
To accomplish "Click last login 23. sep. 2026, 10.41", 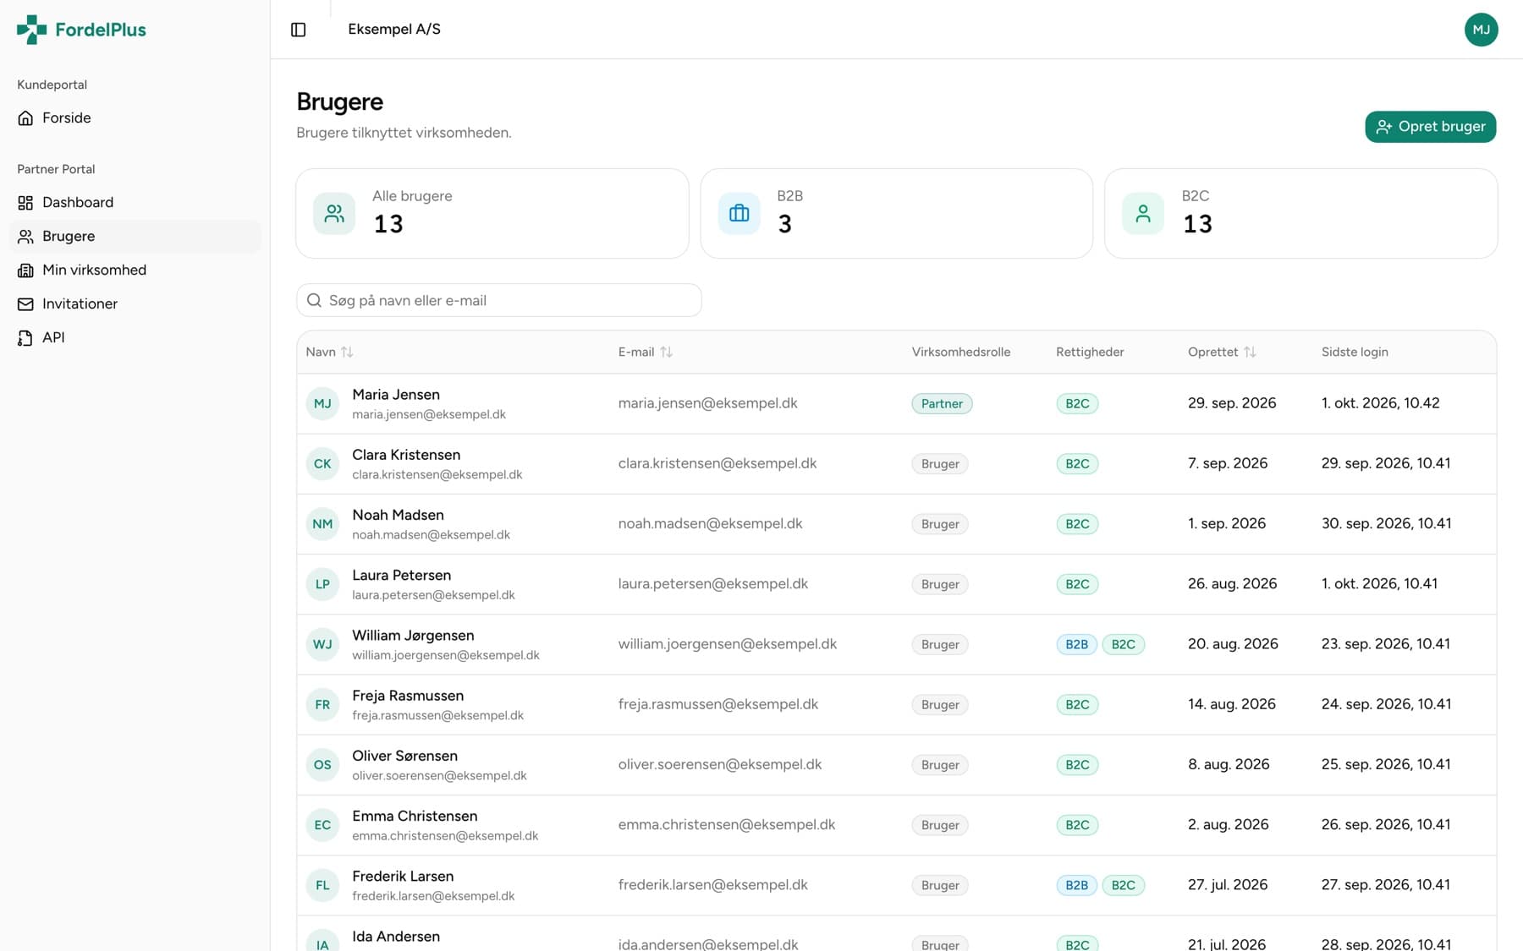I will 1386,644.
